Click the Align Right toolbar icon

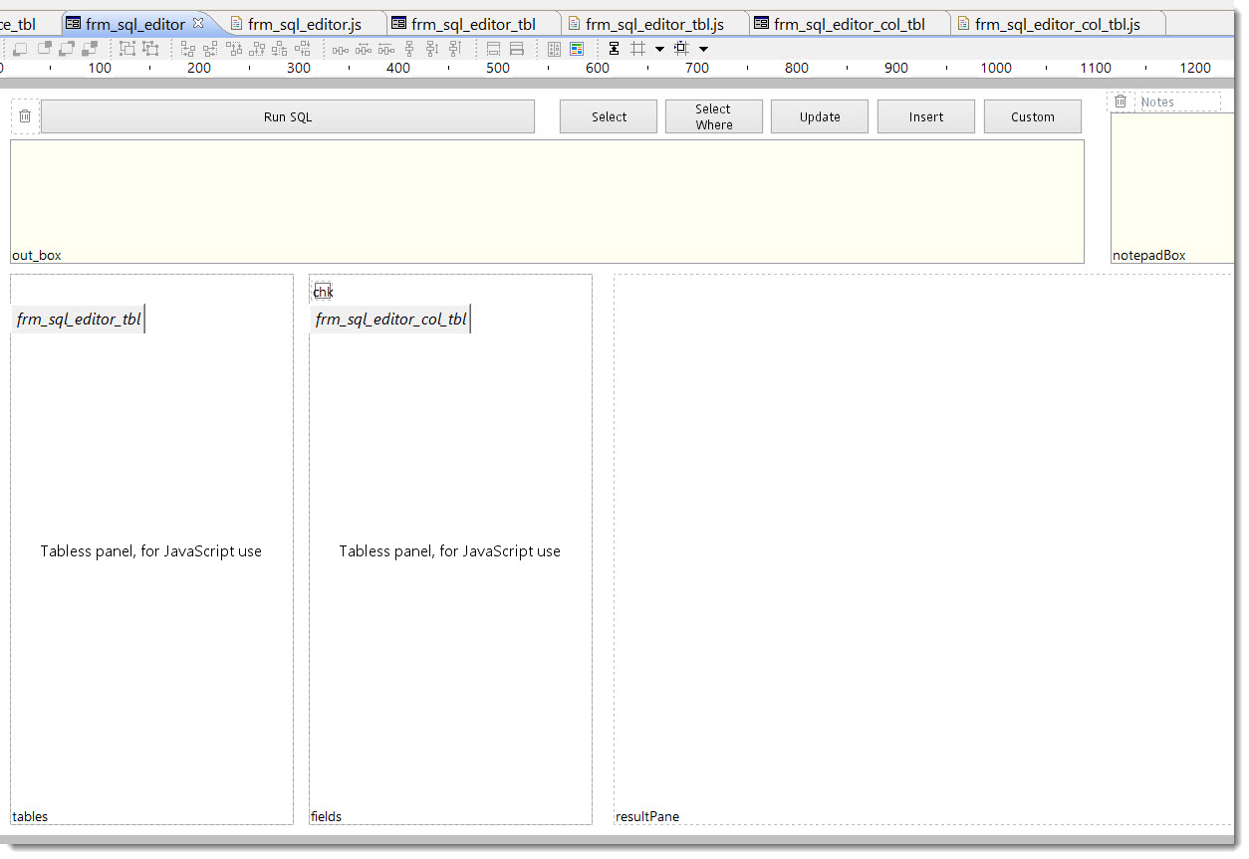[x=210, y=49]
